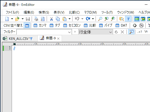The width and height of the screenshot is (150, 112).
Task: Toggle escape sequence \n option
Action: click(x=146, y=32)
